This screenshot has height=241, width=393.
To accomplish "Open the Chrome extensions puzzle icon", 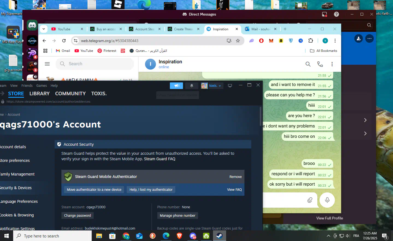I will click(x=311, y=41).
